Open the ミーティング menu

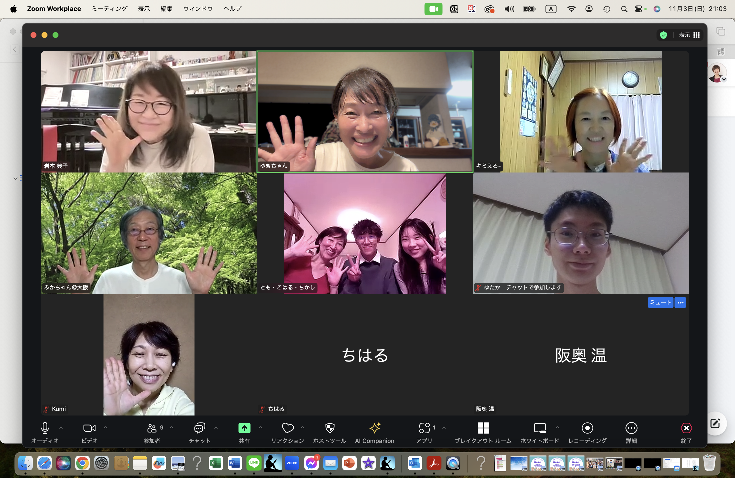coord(110,9)
